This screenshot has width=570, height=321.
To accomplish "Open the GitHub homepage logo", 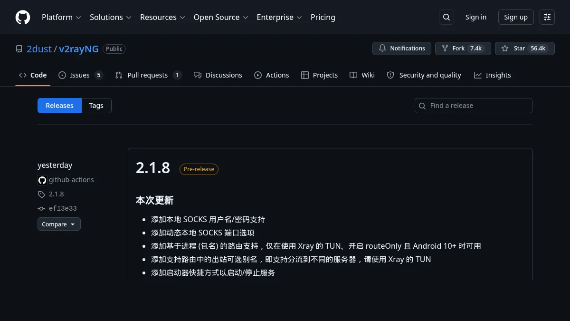I will [23, 17].
